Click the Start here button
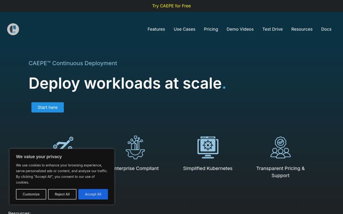This screenshot has height=214, width=343. click(x=48, y=107)
